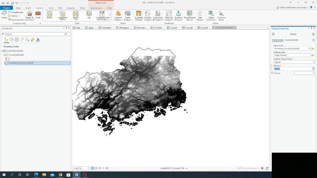Open the Business Analysis menu
The height and width of the screenshot is (178, 317).
tap(178, 16)
